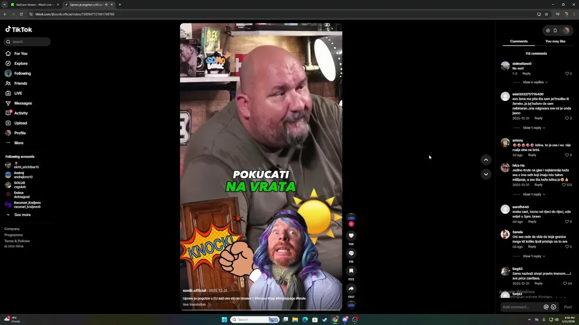Open the LIVE section
The height and width of the screenshot is (325, 579).
(18, 93)
